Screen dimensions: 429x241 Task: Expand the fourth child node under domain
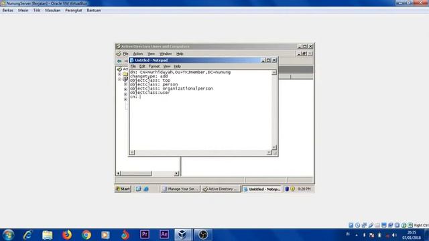click(x=125, y=99)
